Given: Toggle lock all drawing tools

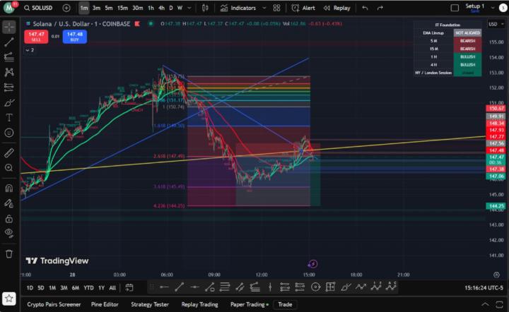Looking at the screenshot, I should coord(9,219).
